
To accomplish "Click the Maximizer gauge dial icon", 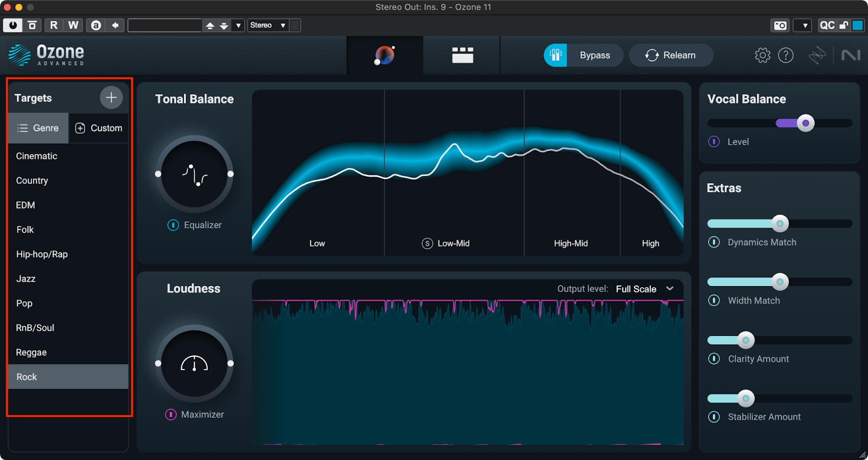I will (194, 364).
